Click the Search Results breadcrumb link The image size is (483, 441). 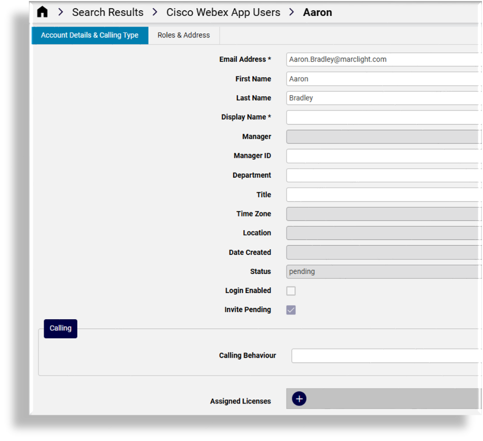tap(107, 12)
